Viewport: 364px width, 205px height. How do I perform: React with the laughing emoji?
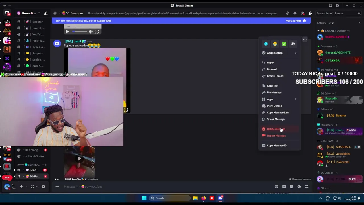point(275,44)
